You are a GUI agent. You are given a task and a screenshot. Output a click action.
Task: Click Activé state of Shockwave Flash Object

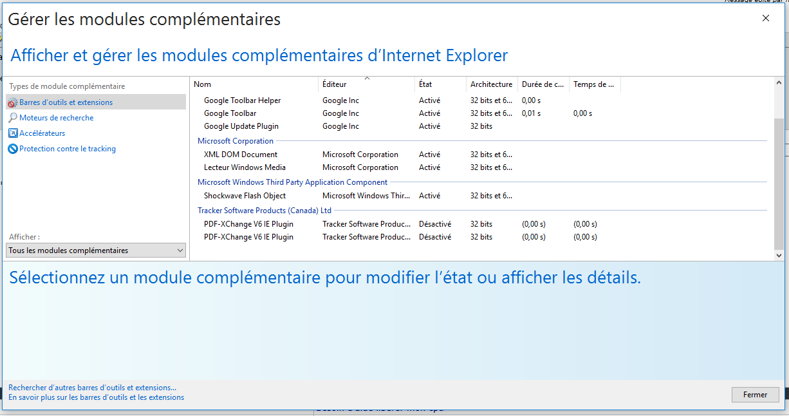[x=430, y=196]
